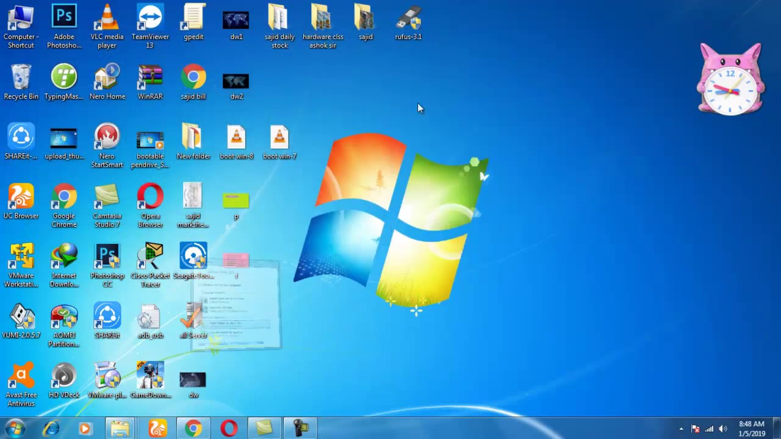
Task: Open the Windows Start menu
Action: [x=15, y=429]
